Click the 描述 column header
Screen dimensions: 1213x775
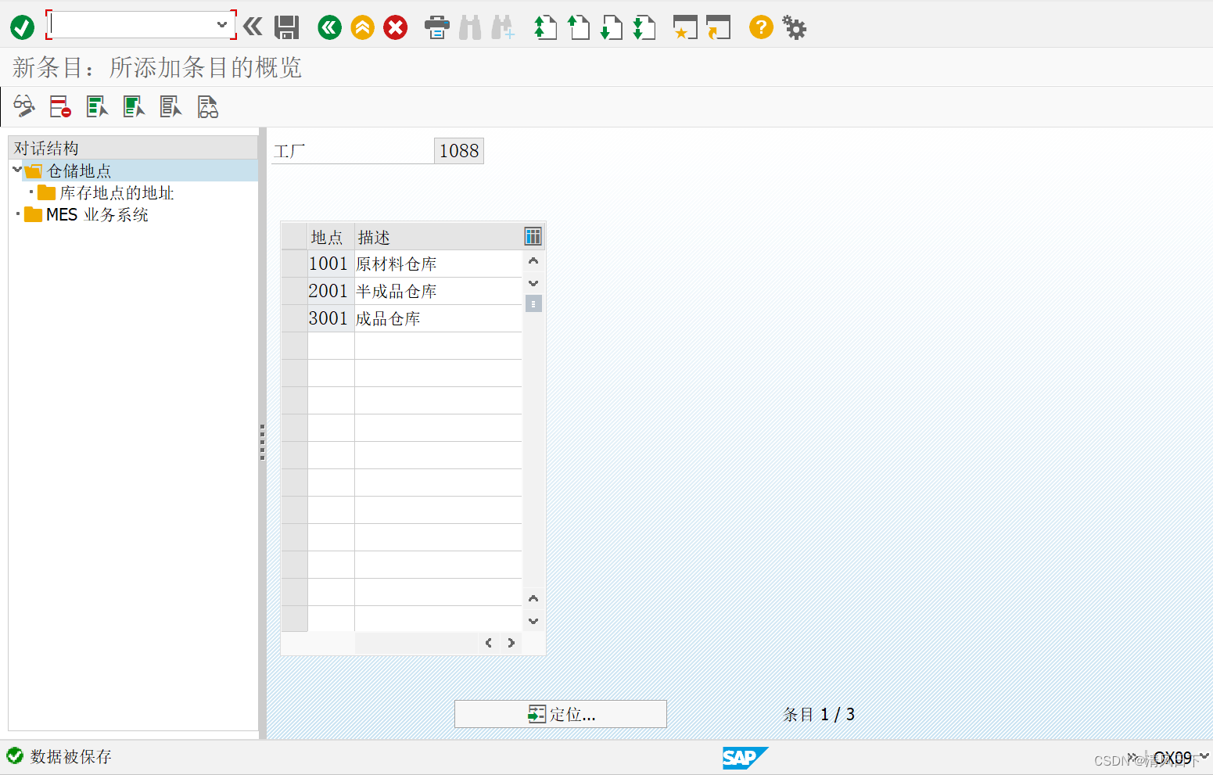(438, 237)
